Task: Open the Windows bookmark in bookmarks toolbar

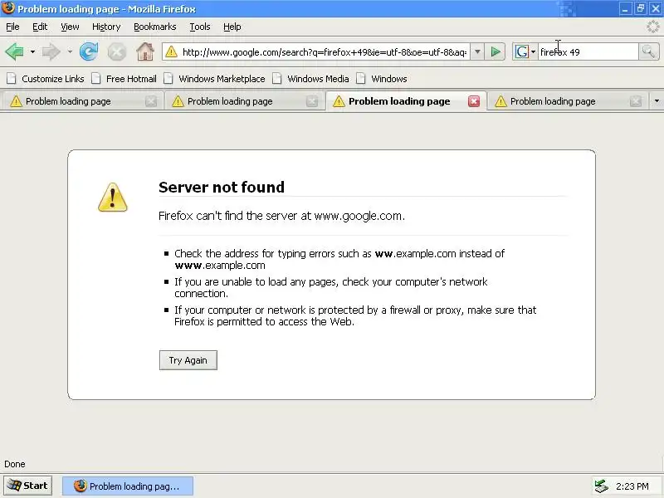Action: 382,79
